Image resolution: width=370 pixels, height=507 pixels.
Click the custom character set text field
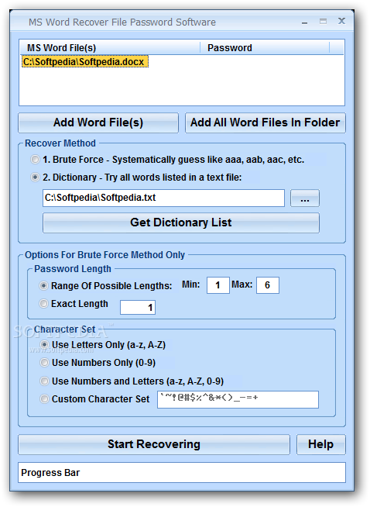pyautogui.click(x=238, y=400)
